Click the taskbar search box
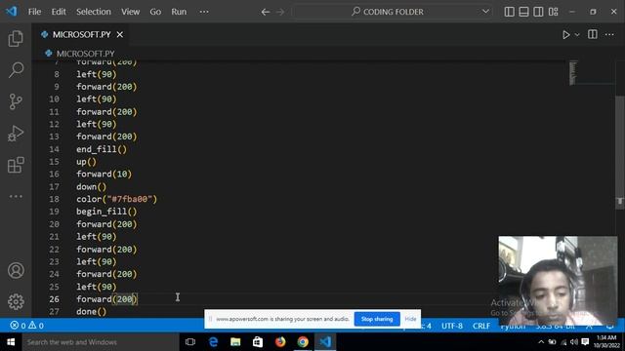The height and width of the screenshot is (351, 625). pos(100,342)
